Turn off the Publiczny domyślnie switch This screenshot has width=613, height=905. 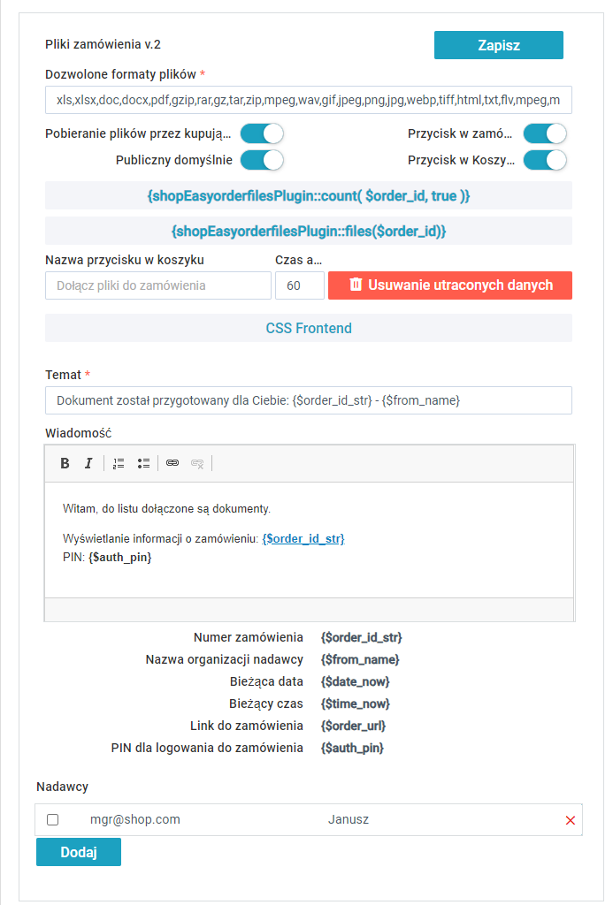point(262,160)
